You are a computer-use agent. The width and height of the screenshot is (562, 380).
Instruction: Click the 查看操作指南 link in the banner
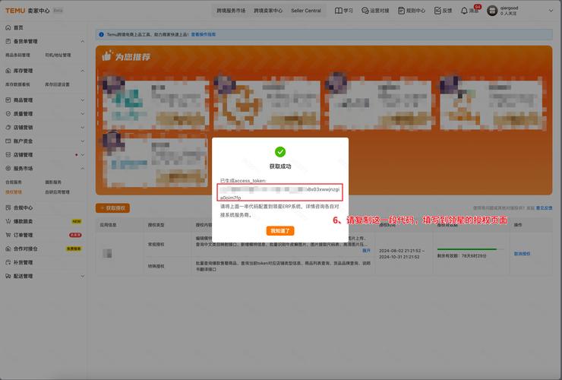point(204,34)
